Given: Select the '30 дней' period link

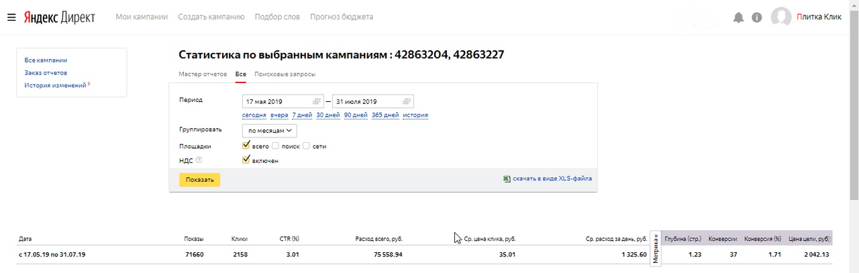Looking at the screenshot, I should [x=327, y=115].
